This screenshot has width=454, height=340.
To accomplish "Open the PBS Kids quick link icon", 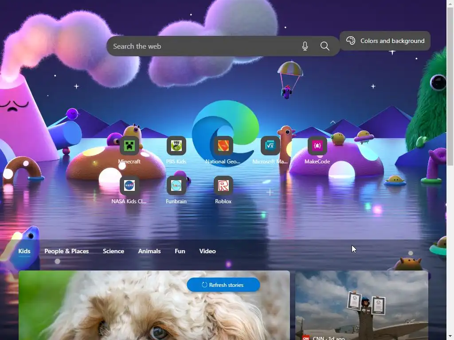I will tap(176, 146).
